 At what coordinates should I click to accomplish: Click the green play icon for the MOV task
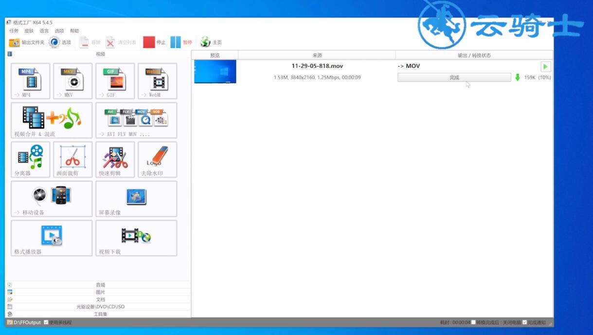click(545, 67)
